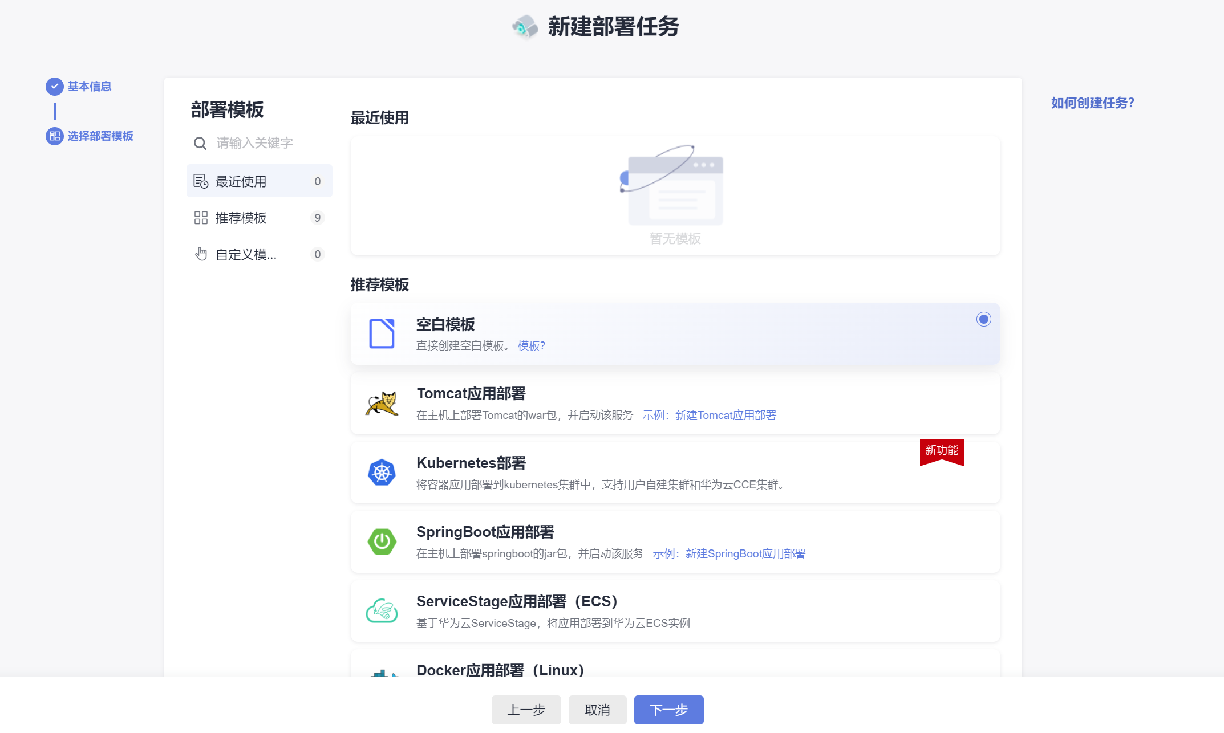
Task: Click the Tomcat cat icon
Action: tap(382, 404)
